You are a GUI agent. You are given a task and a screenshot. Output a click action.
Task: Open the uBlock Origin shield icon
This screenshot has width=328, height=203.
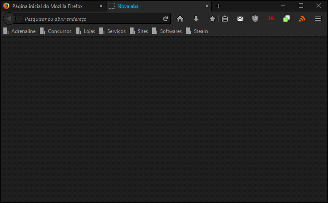[x=255, y=19]
